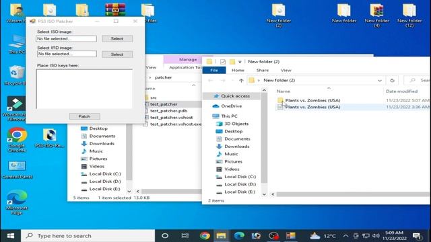The width and height of the screenshot is (431, 242).
Task: Select test_patcher.vshost file
Action: 171,118
